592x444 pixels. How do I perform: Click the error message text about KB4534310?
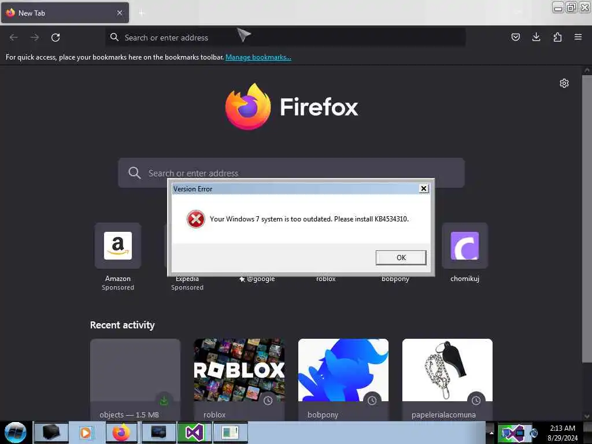coord(309,219)
